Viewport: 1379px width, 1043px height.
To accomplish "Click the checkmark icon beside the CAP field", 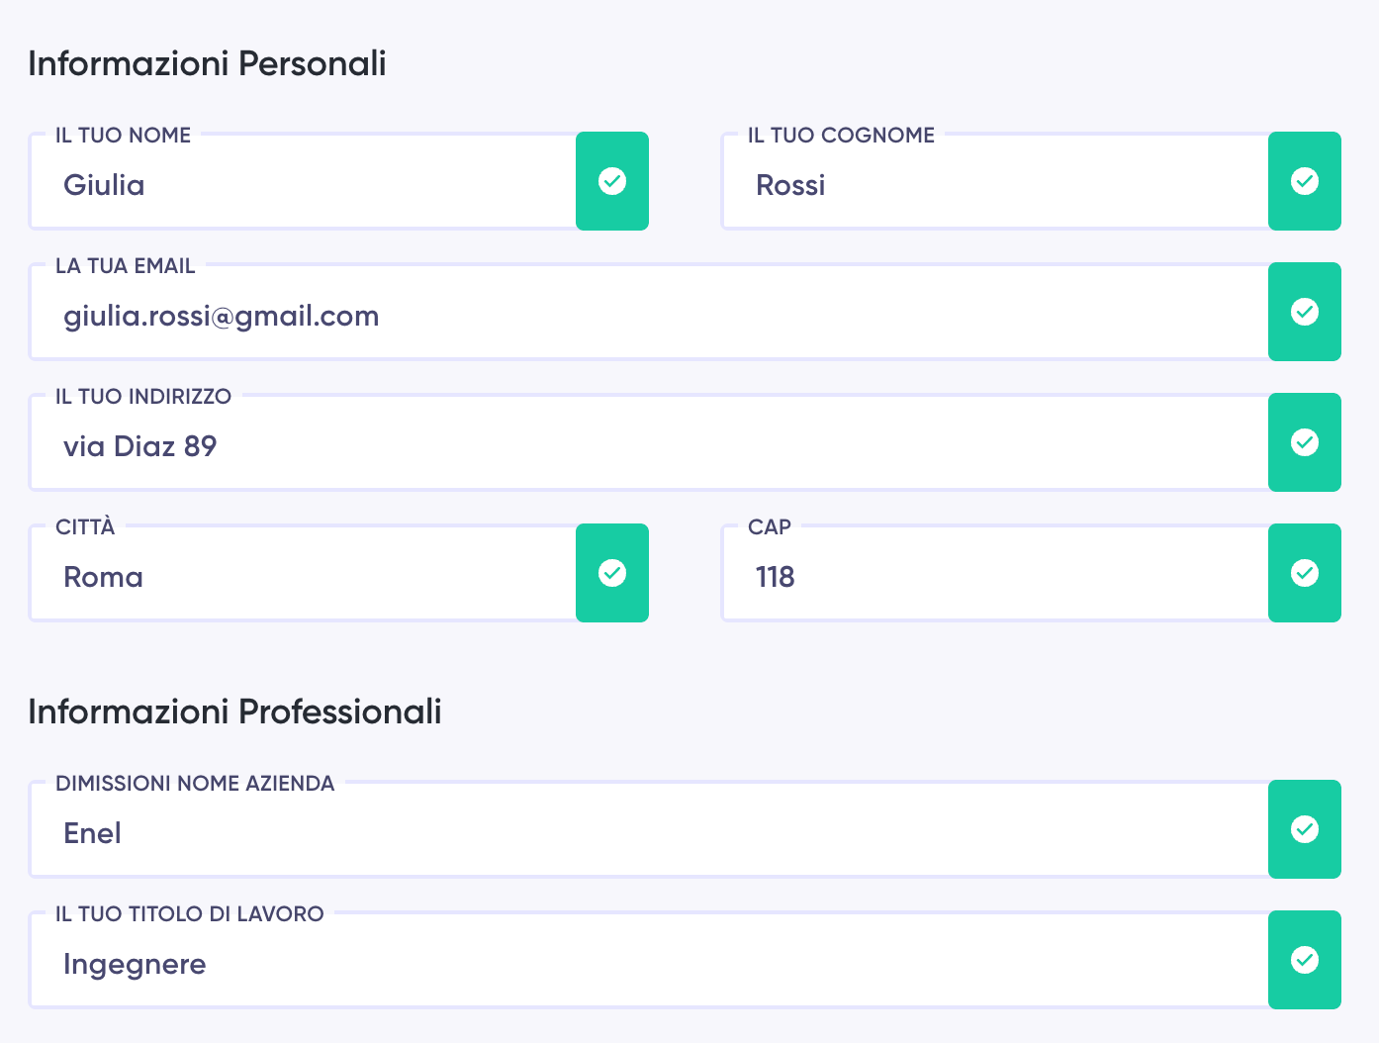I will pyautogui.click(x=1305, y=573).
